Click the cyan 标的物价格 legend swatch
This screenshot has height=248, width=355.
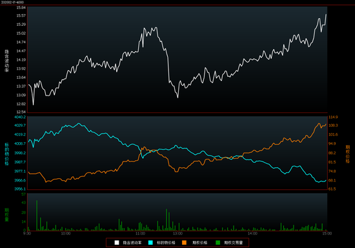(x=150, y=243)
